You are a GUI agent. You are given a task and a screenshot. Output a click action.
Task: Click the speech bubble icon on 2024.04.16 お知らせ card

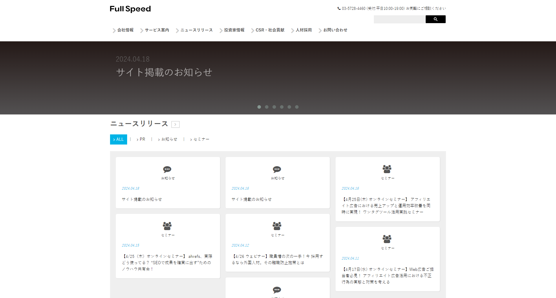[277, 169]
